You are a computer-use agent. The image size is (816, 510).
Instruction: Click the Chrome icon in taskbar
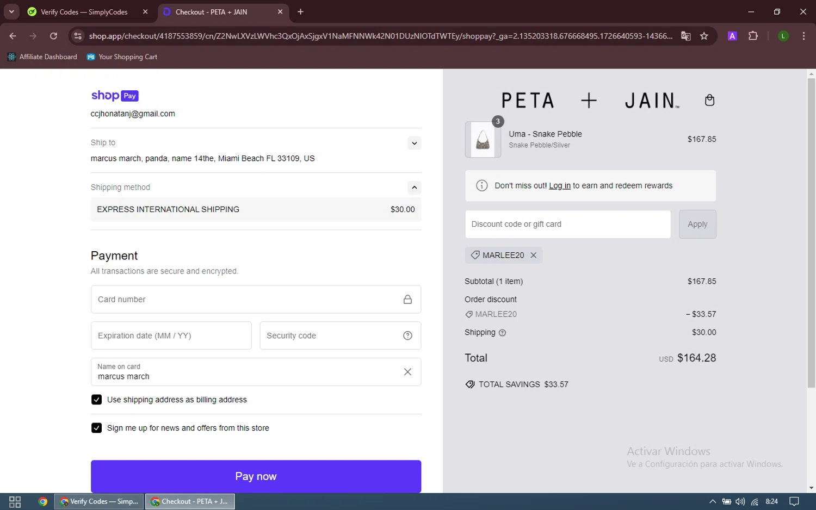point(43,502)
